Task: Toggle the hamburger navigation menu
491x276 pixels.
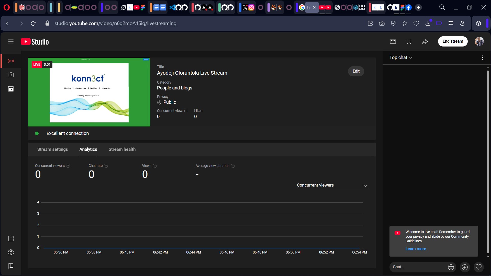Action: (11, 41)
